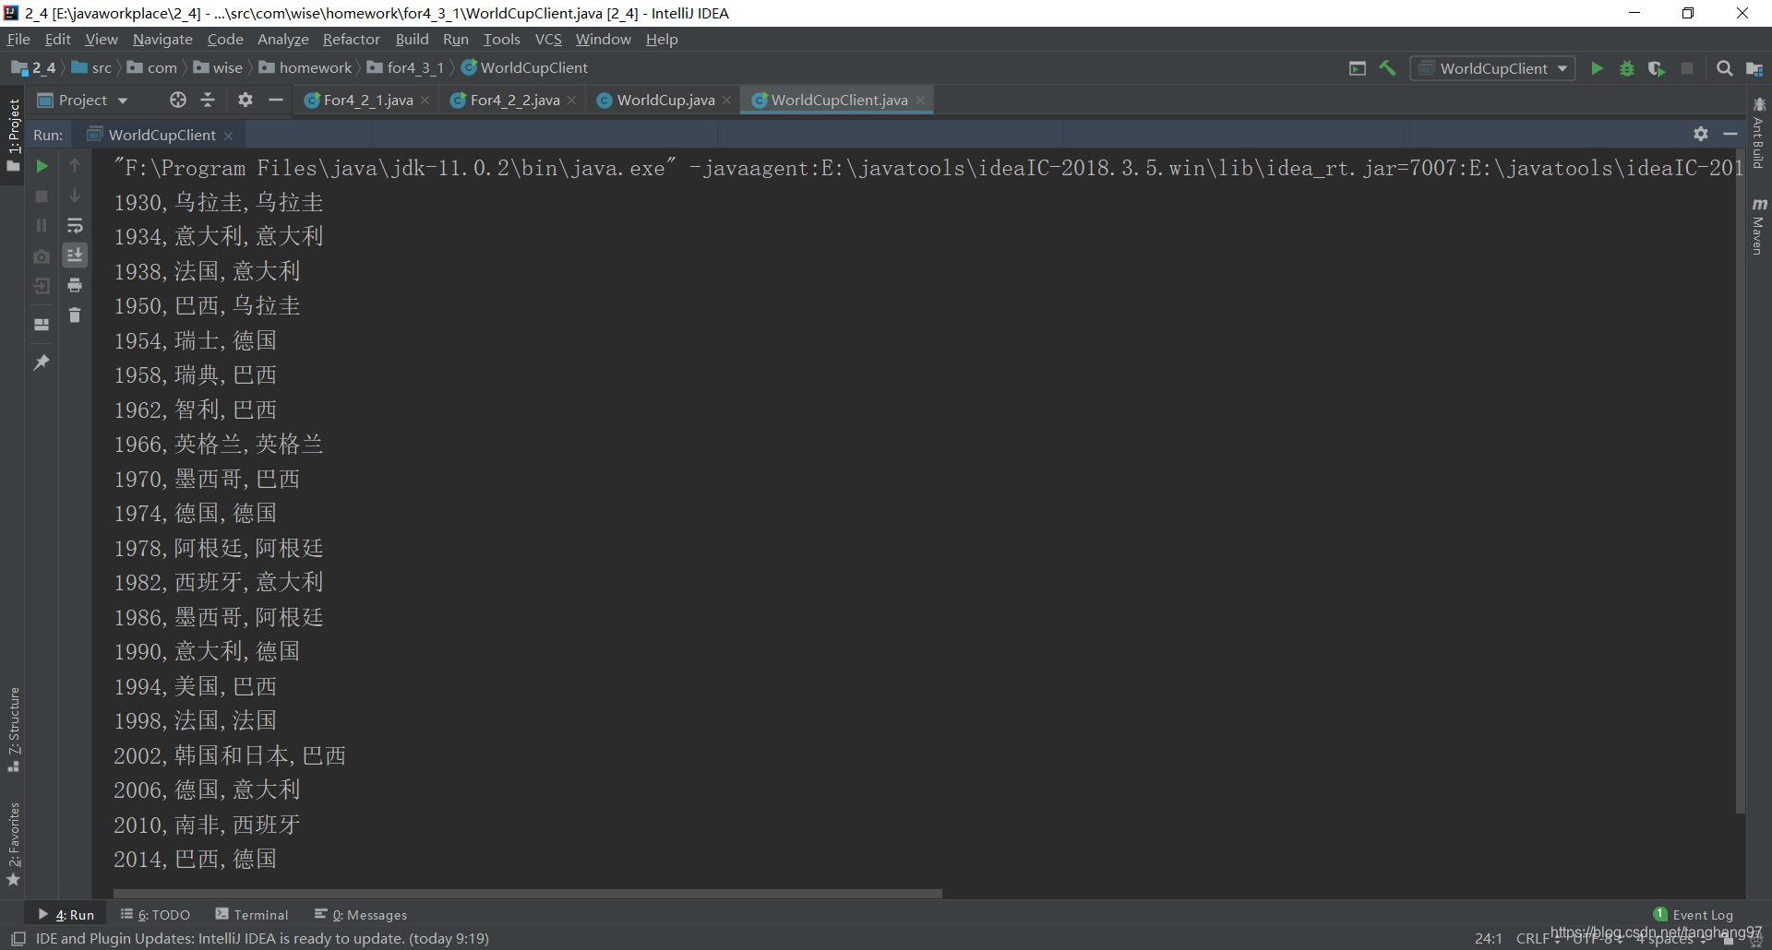The height and width of the screenshot is (950, 1772).
Task: Click the Dump threads camera icon
Action: [42, 256]
